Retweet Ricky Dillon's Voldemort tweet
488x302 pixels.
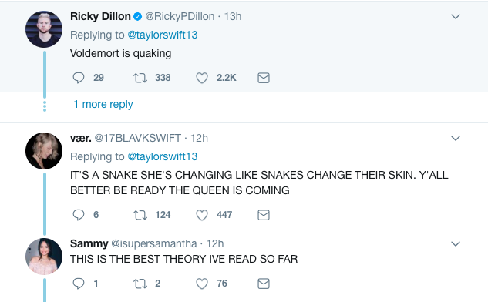[x=140, y=78]
